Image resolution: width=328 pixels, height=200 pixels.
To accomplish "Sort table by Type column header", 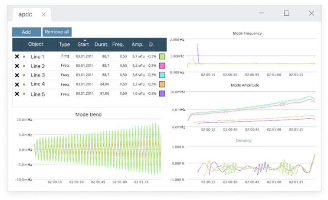I will (x=64, y=45).
